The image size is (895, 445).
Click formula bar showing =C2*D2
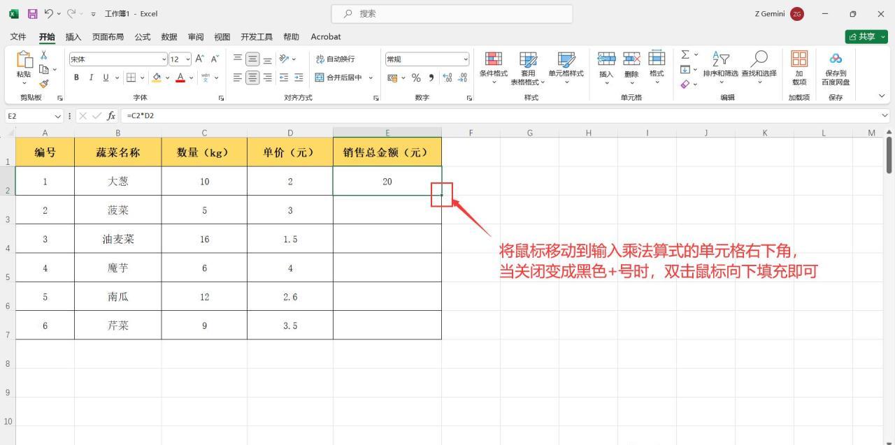(499, 115)
